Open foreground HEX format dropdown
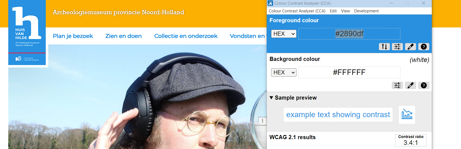The image size is (461, 149). 284,34
